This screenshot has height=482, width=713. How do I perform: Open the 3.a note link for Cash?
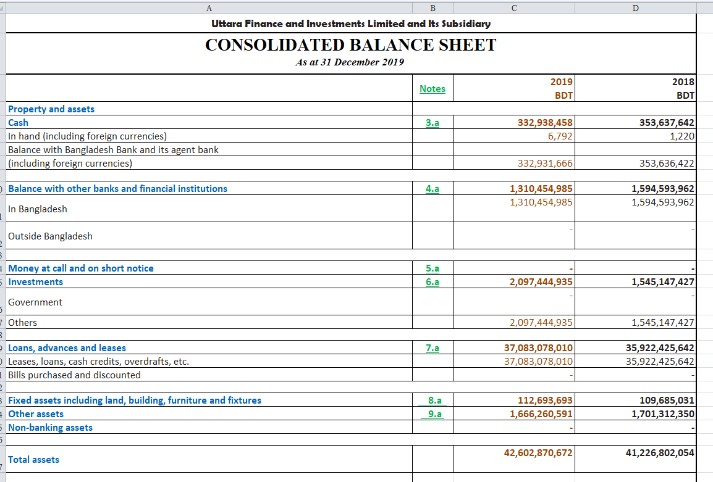[x=432, y=122]
